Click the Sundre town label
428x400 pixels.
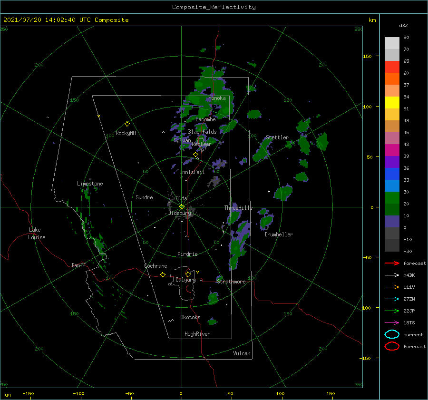(144, 197)
